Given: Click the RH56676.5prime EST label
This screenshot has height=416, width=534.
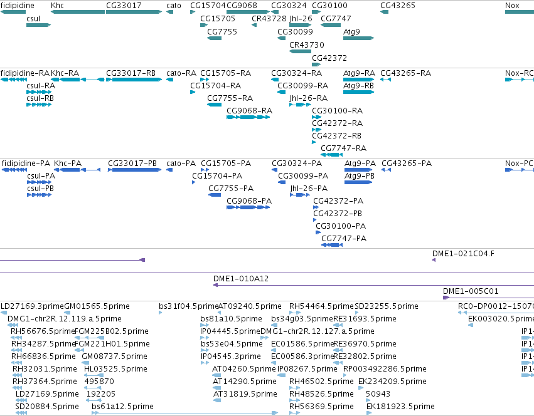Looking at the screenshot, I should point(43,331).
